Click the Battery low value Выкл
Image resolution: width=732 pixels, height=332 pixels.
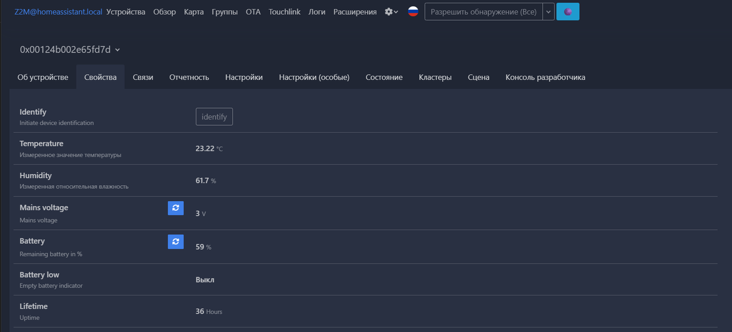click(x=205, y=280)
